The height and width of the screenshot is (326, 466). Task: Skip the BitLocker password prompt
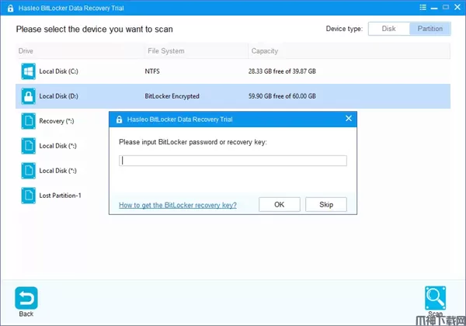326,205
